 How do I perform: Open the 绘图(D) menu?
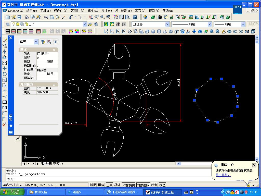31,11
